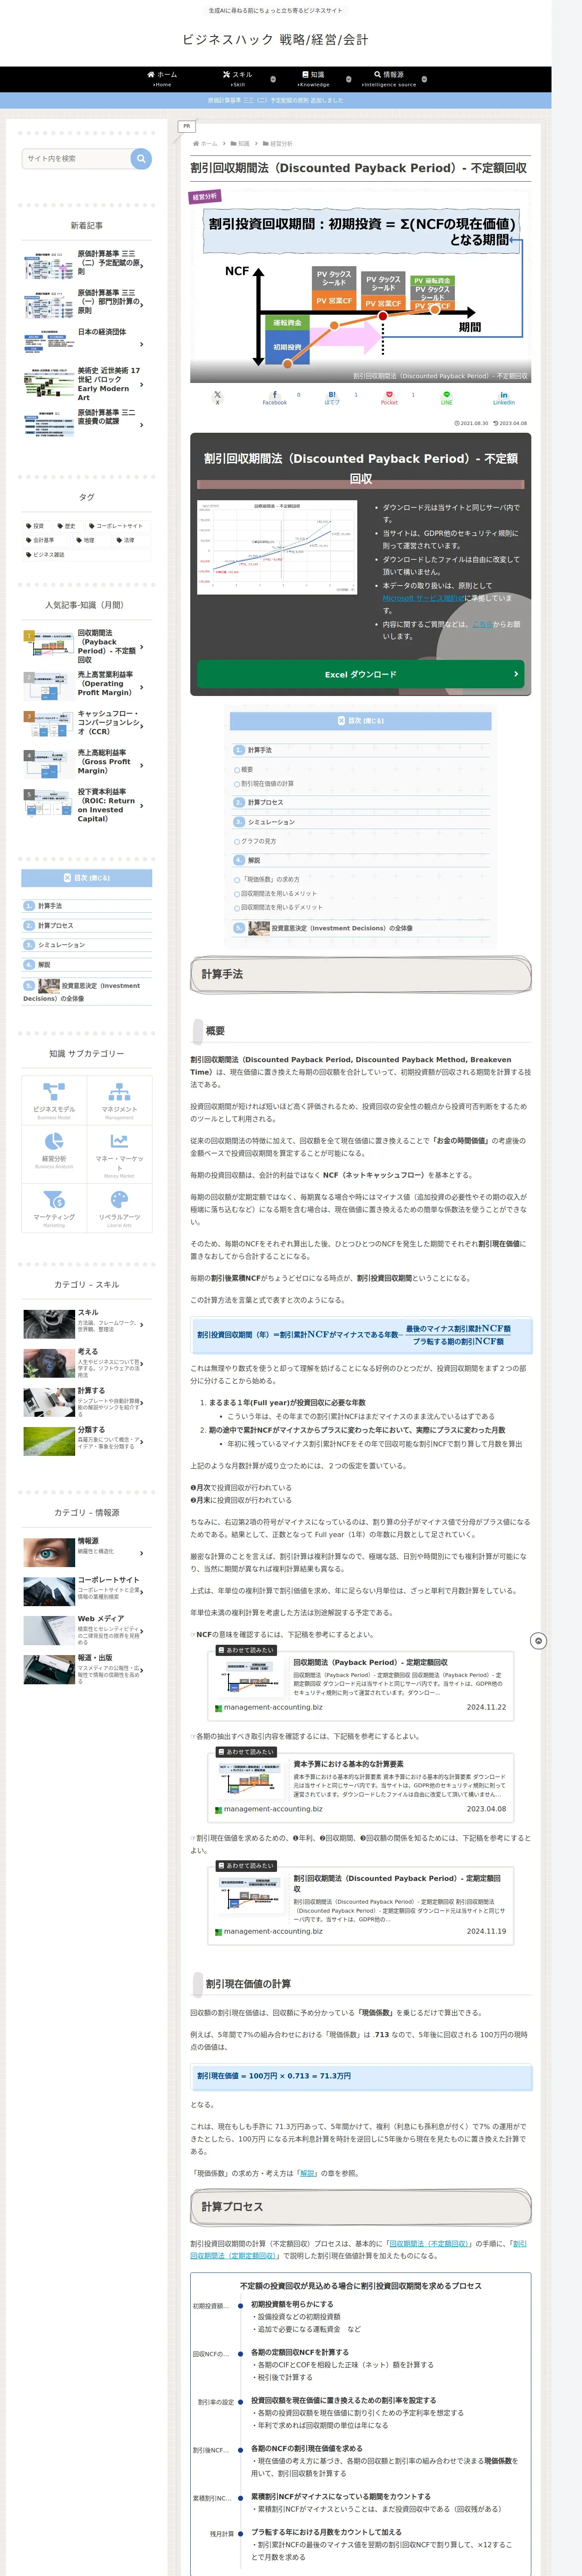Open skill category 計算する
This screenshot has height=2576, width=582.
point(87,1402)
